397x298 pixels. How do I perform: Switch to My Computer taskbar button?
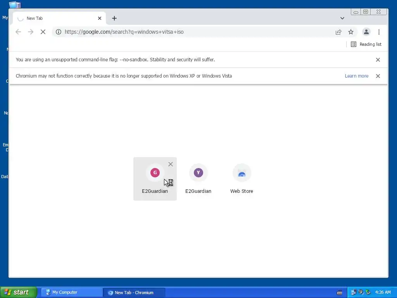coord(72,293)
